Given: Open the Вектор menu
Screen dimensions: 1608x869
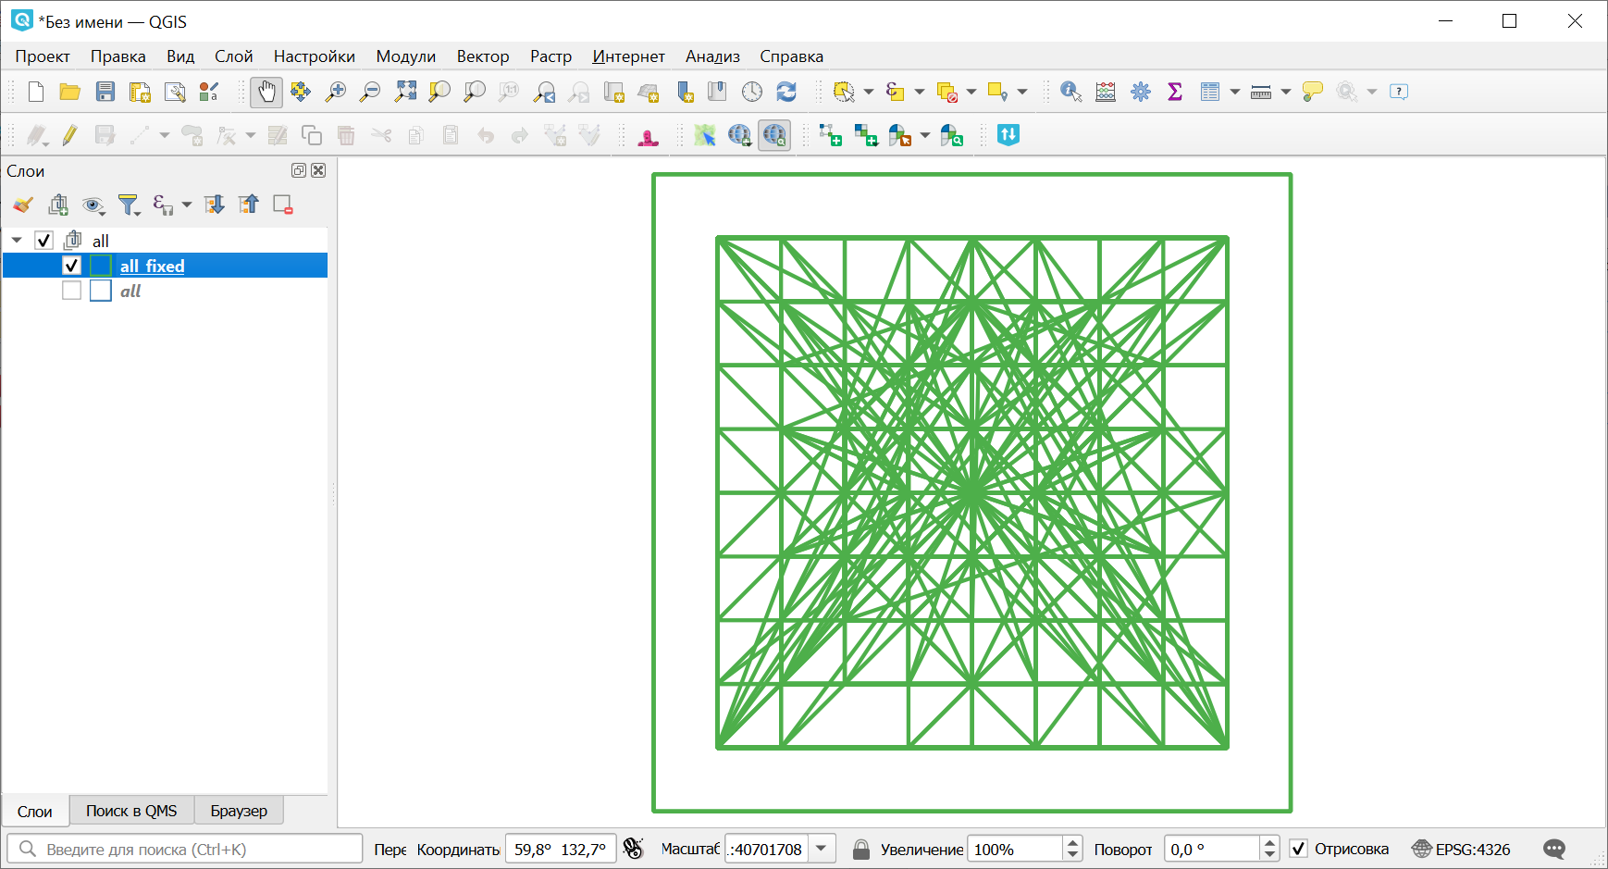Looking at the screenshot, I should pos(482,56).
